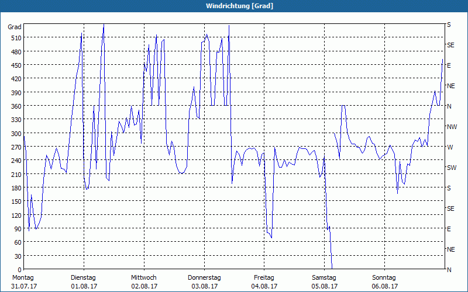Pick the date 05.08.17 below the axis
This screenshot has height=292, width=468.
click(325, 286)
